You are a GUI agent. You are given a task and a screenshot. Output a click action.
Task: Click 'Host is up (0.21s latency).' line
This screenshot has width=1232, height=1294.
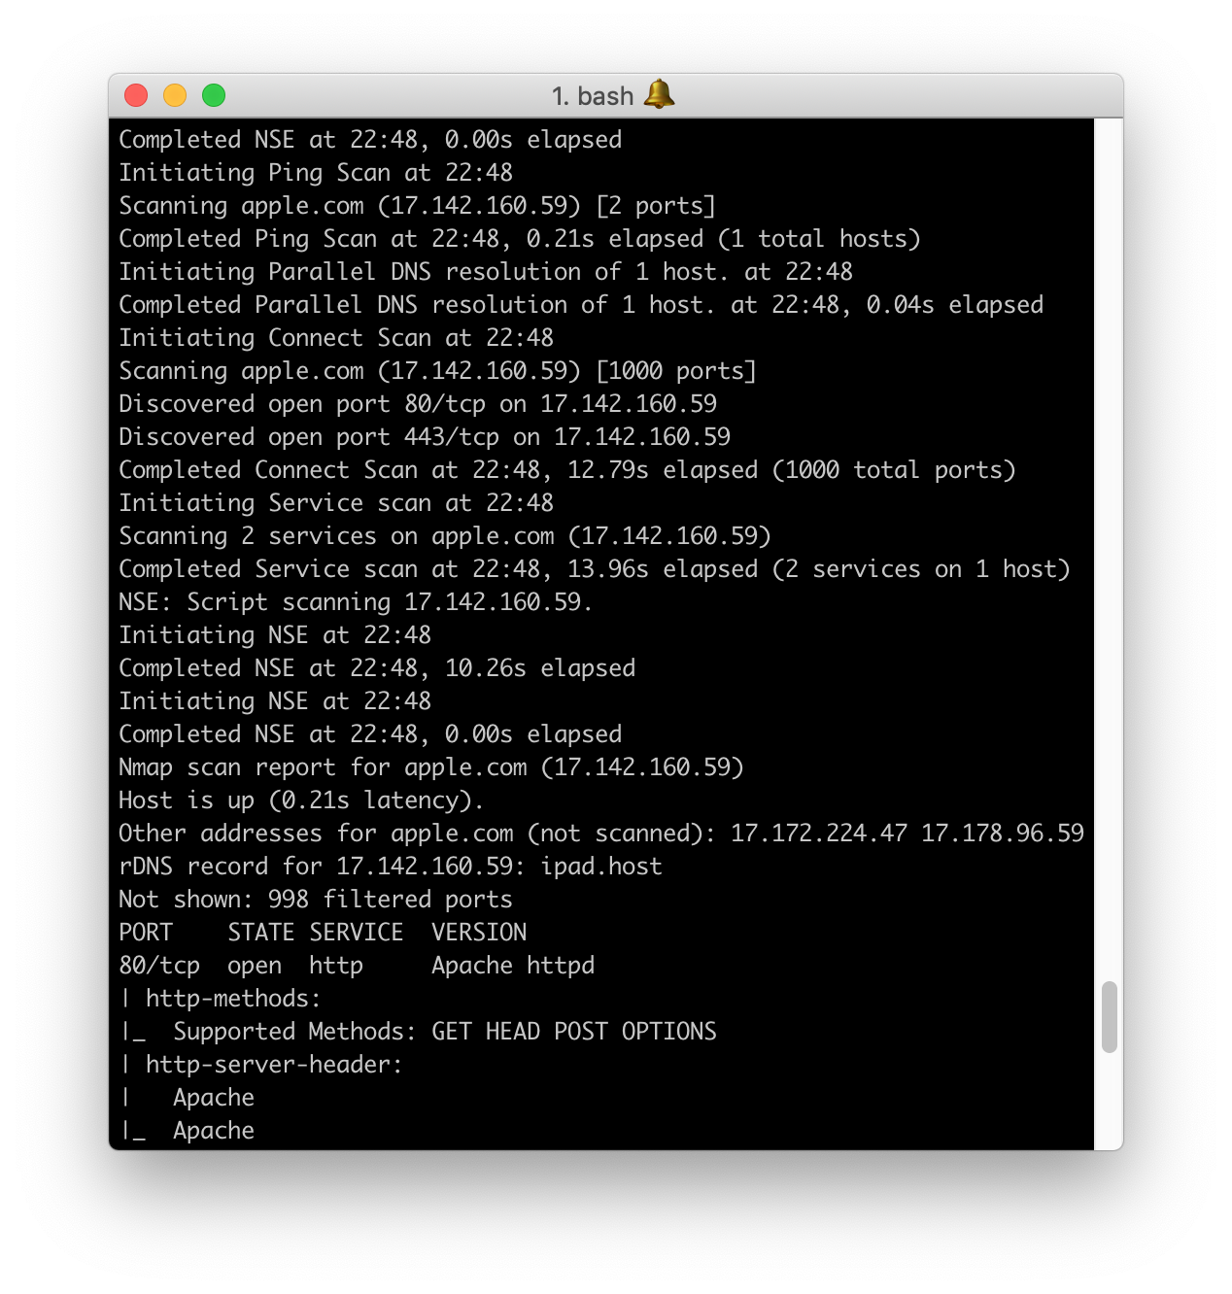tap(301, 800)
